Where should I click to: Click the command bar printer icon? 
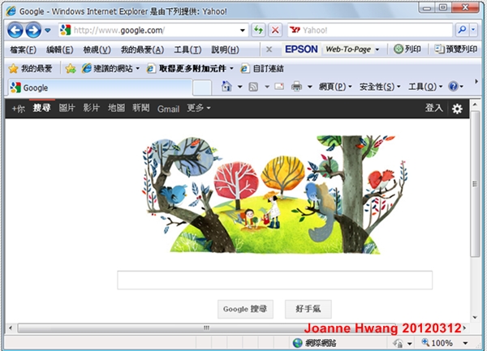tap(296, 87)
